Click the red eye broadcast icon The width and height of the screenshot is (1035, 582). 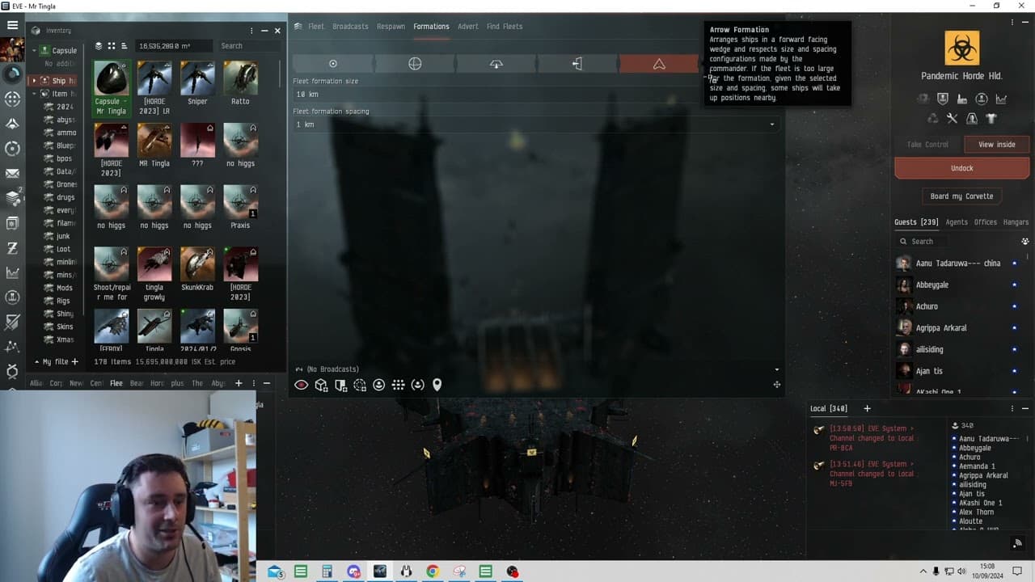click(302, 385)
